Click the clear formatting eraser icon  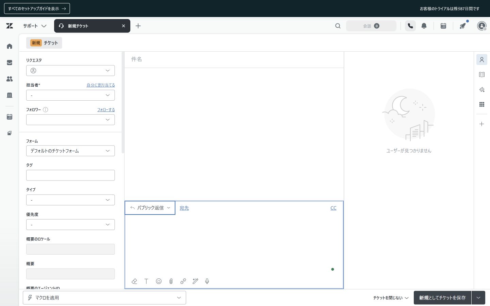134,281
